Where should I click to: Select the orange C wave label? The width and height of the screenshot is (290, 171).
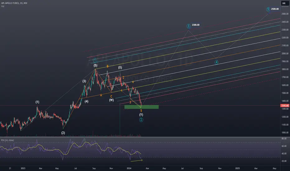pos(111,96)
